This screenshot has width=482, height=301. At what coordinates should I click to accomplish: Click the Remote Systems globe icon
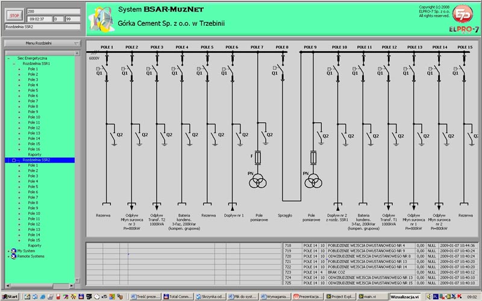click(13, 256)
